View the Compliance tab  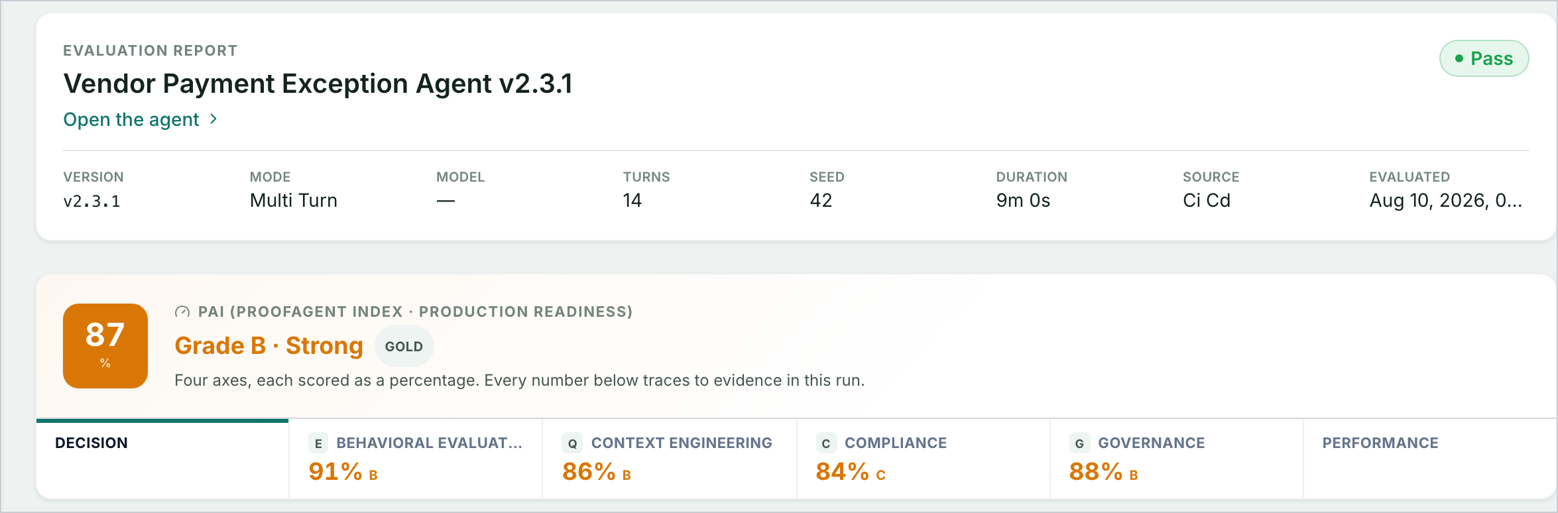pyautogui.click(x=924, y=459)
